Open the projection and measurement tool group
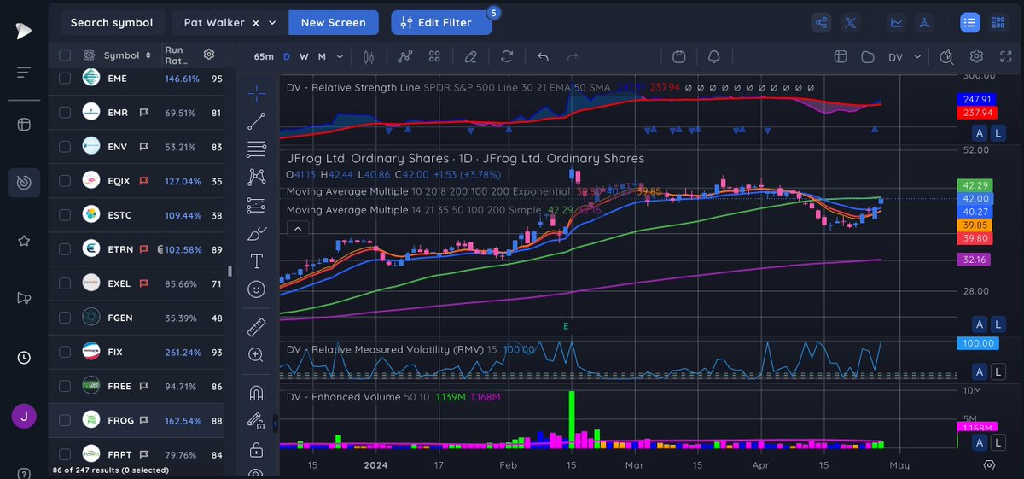 coord(256,205)
